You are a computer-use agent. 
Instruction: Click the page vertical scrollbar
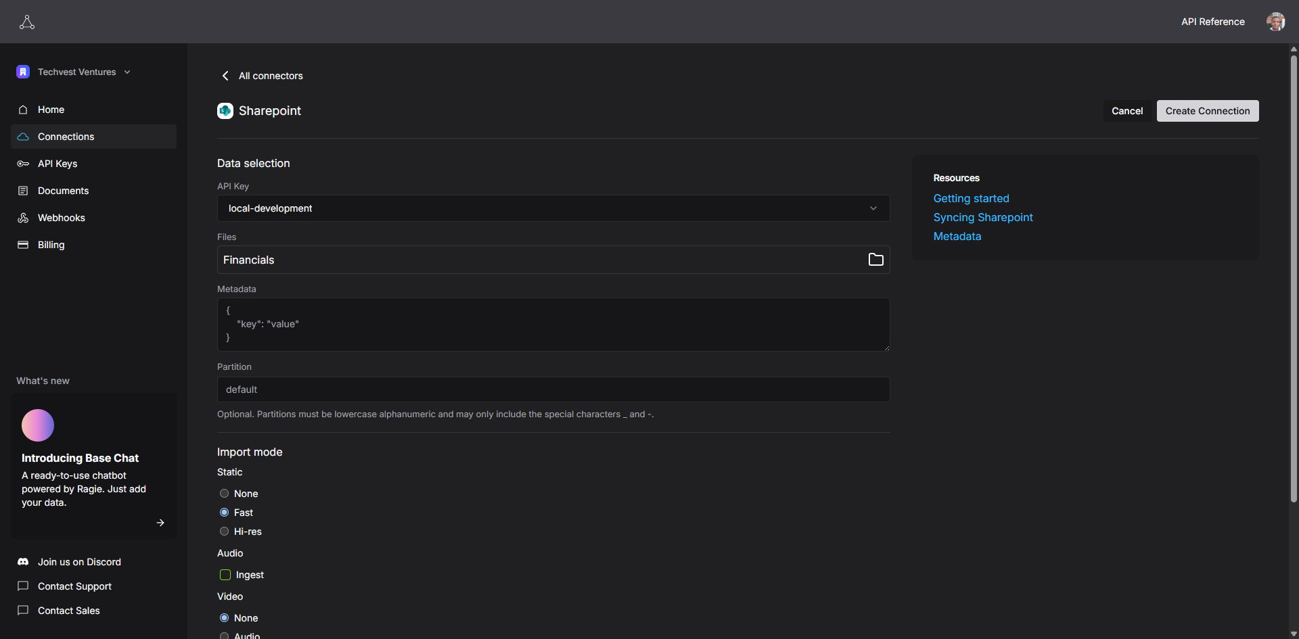click(x=1294, y=279)
